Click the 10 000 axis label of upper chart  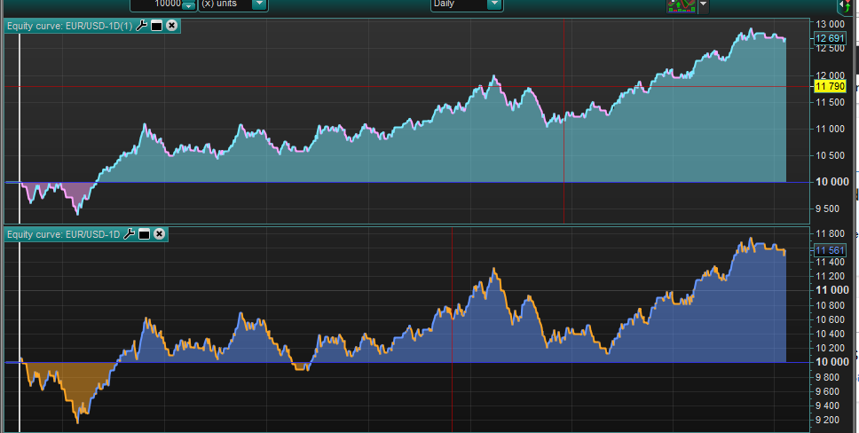831,182
